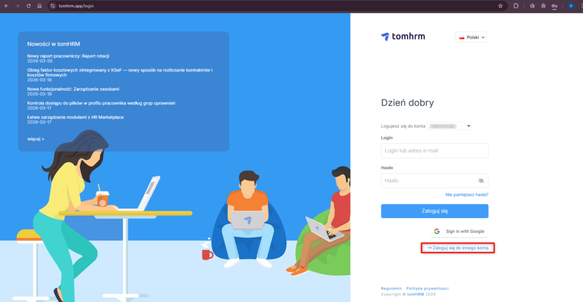Expand the account selection dropdown
583x302 pixels.
449,126
